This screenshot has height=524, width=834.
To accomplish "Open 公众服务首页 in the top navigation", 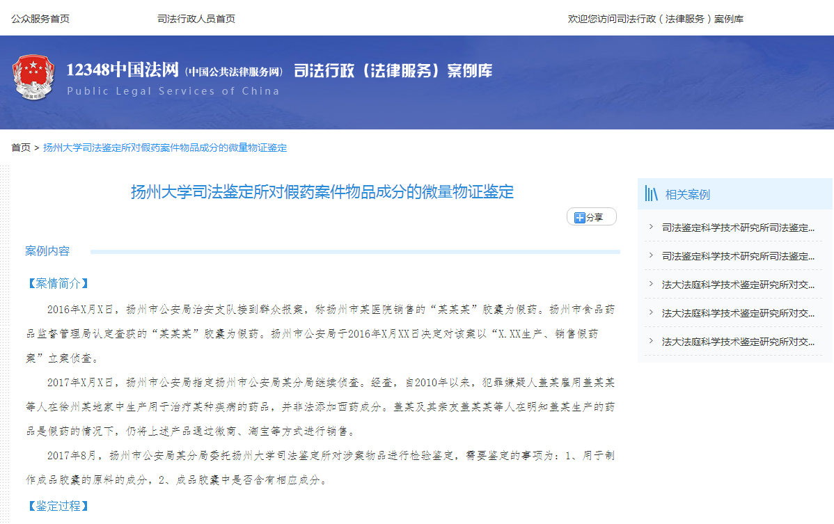I will (x=40, y=19).
